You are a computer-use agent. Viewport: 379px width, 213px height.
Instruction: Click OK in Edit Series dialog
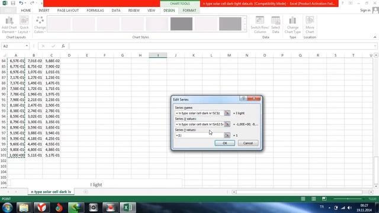click(x=224, y=143)
